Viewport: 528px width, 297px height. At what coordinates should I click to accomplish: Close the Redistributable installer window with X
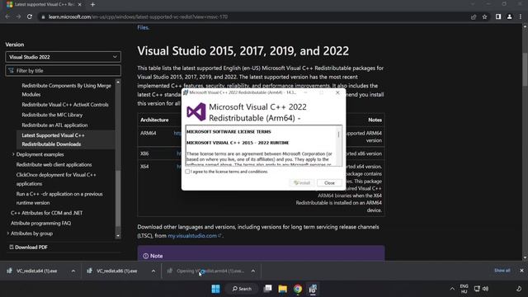337,92
